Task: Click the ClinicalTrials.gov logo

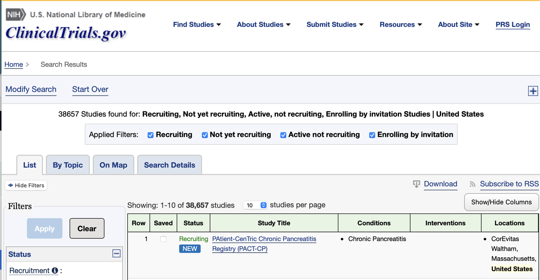Action: click(66, 33)
